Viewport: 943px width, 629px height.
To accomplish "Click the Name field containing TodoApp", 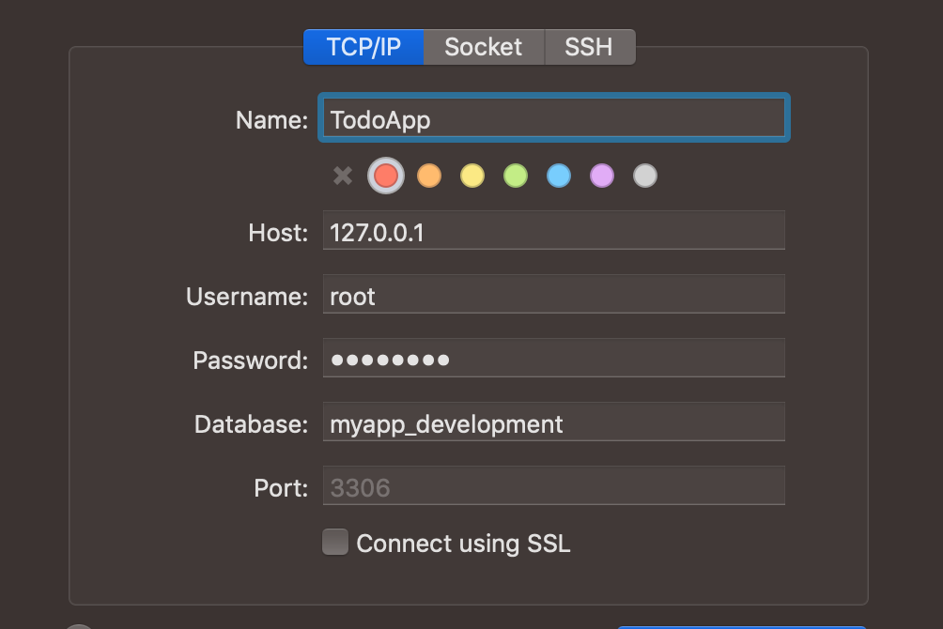I will tap(553, 119).
